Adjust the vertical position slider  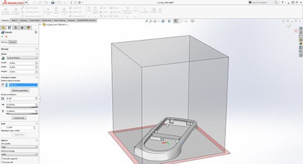point(22,114)
